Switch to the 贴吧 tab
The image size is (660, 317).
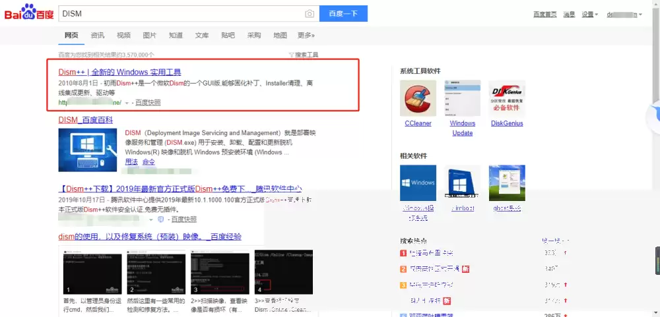tap(228, 36)
